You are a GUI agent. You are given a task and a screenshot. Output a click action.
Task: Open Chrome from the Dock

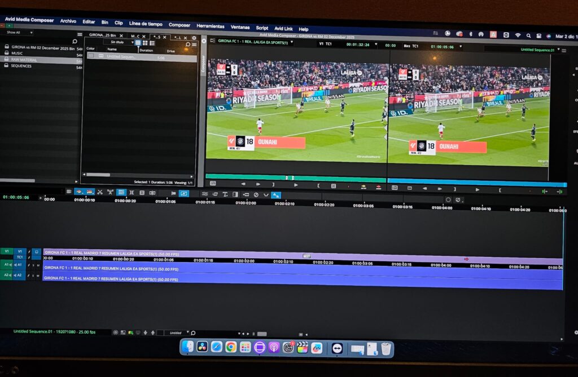[231, 347]
